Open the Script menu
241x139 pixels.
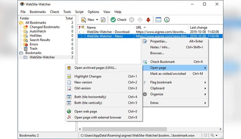(79, 12)
